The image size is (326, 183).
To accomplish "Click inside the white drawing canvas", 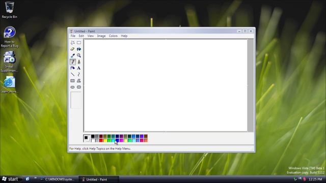I will click(166, 85).
